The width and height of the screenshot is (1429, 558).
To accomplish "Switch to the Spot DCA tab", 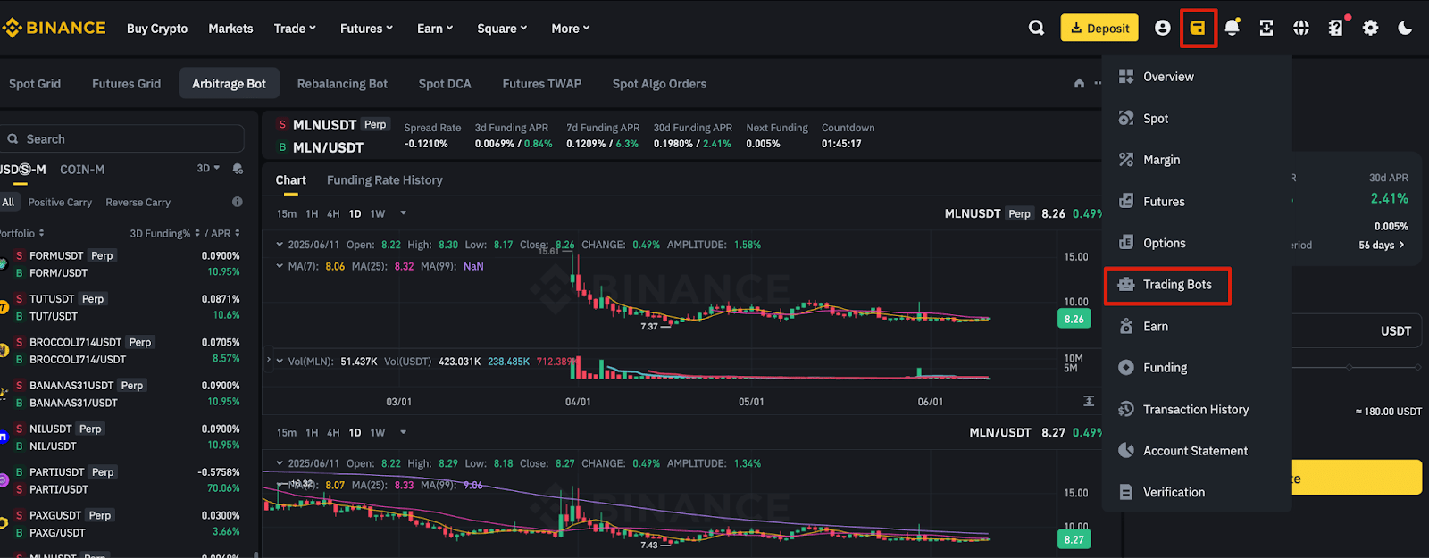I will click(x=445, y=84).
